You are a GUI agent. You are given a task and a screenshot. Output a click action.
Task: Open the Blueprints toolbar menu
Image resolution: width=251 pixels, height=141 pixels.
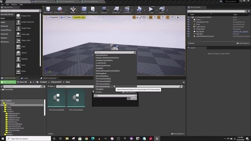point(116,10)
